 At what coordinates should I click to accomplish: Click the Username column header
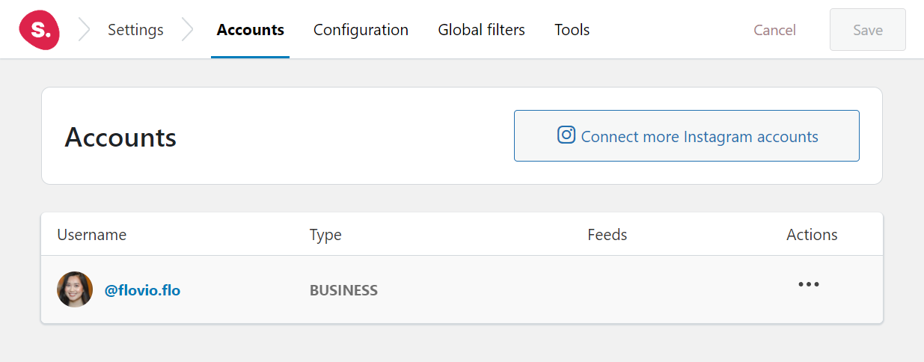coord(92,235)
